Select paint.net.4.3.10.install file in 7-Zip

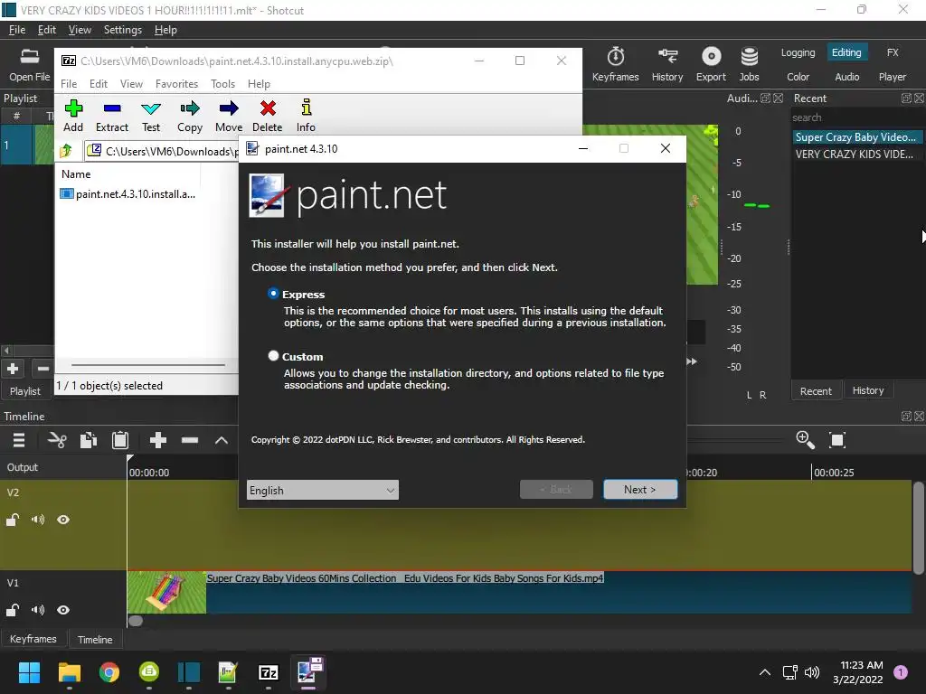point(128,194)
